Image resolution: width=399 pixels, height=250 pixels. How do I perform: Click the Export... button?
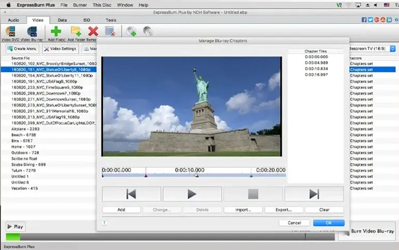coord(284,210)
